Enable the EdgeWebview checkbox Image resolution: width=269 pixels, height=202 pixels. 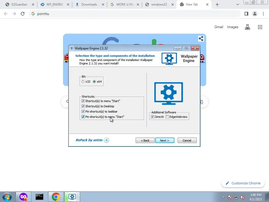167,117
